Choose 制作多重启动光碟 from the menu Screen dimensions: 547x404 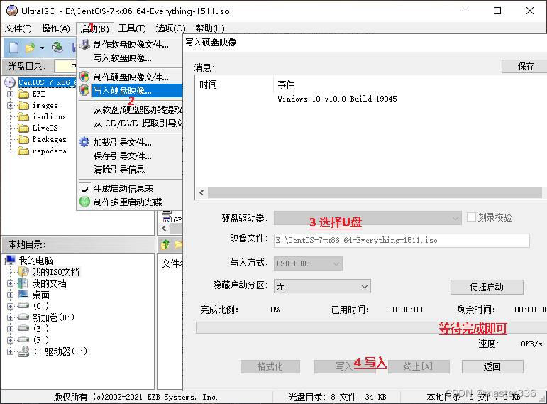(128, 202)
